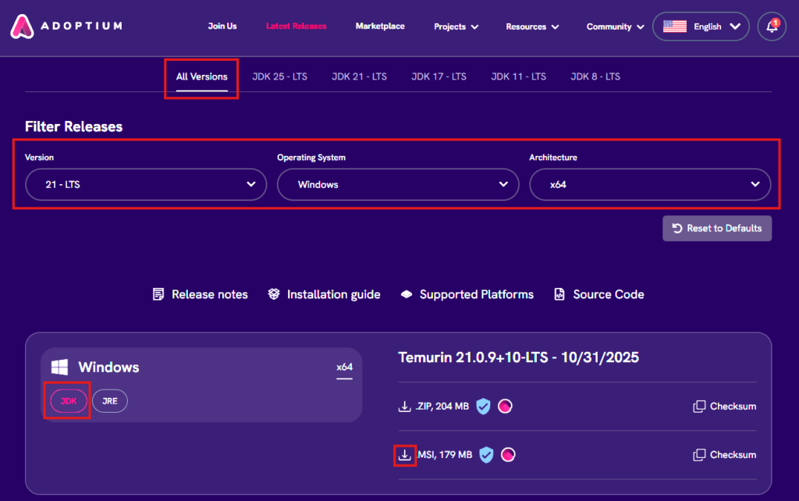Open the Architecture x64 dropdown
799x501 pixels.
click(650, 185)
